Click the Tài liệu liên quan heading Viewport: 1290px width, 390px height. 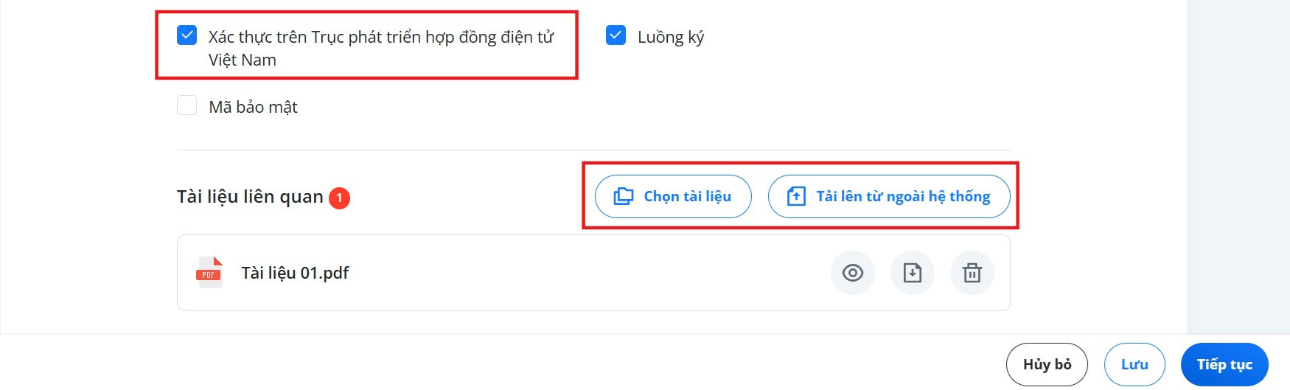tap(250, 197)
